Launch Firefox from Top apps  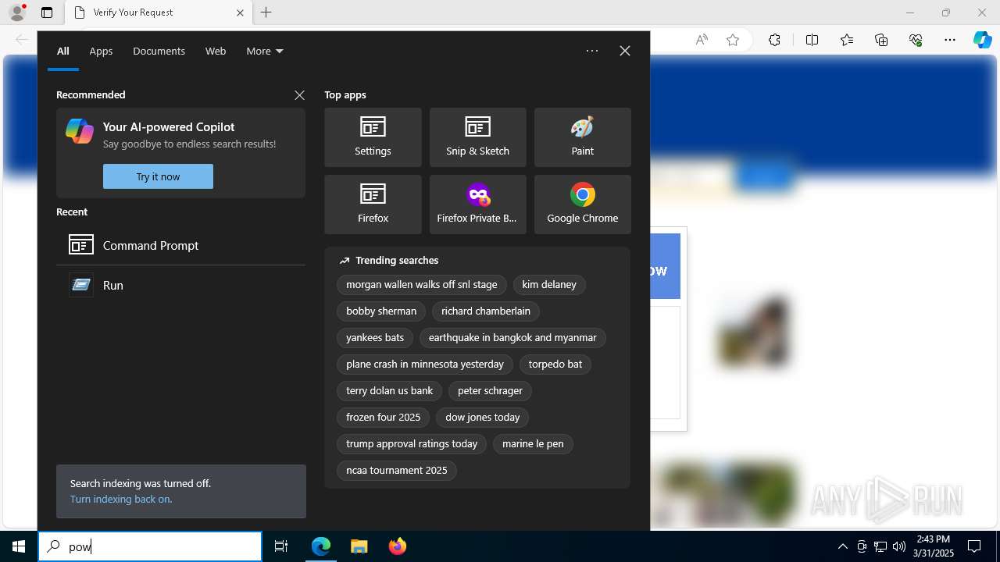373,205
